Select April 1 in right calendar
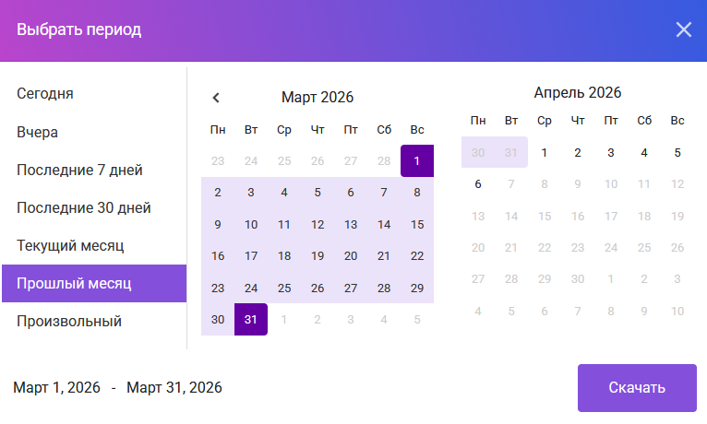Image resolution: width=707 pixels, height=424 pixels. click(x=545, y=152)
